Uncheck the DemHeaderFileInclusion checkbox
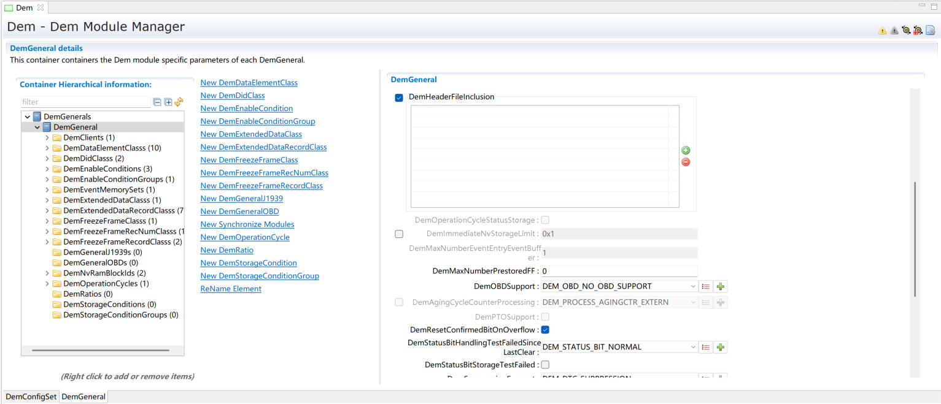 click(x=399, y=97)
